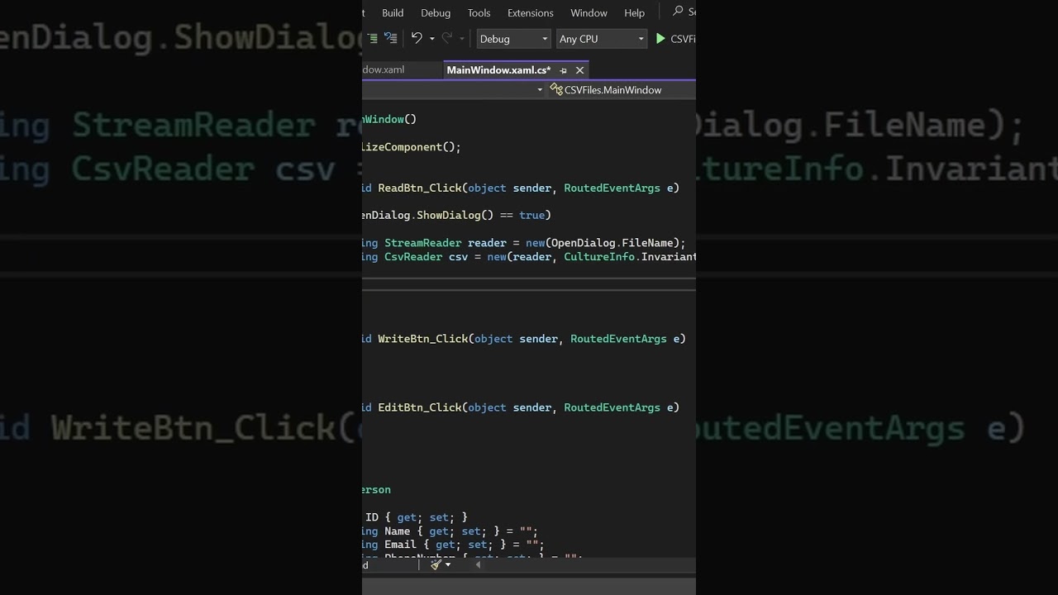Click the Undo arrow icon
The width and height of the screenshot is (1058, 595).
click(x=417, y=38)
